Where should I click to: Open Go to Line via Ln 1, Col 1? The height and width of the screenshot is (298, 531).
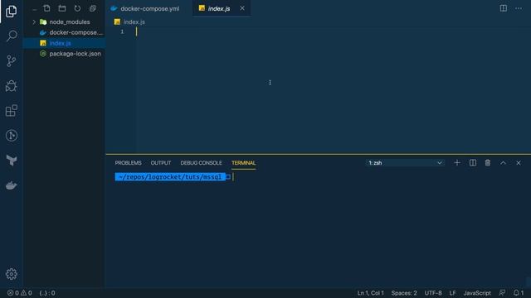pyautogui.click(x=371, y=293)
